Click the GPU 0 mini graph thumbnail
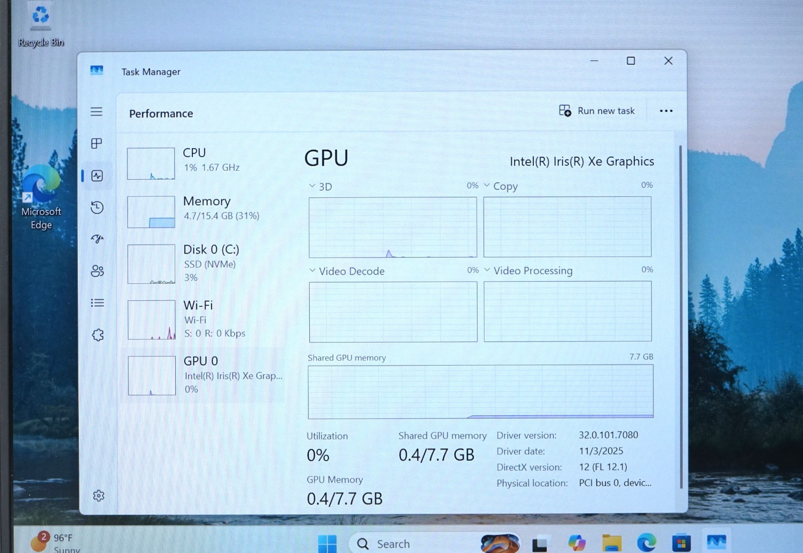The height and width of the screenshot is (553, 803). [152, 376]
